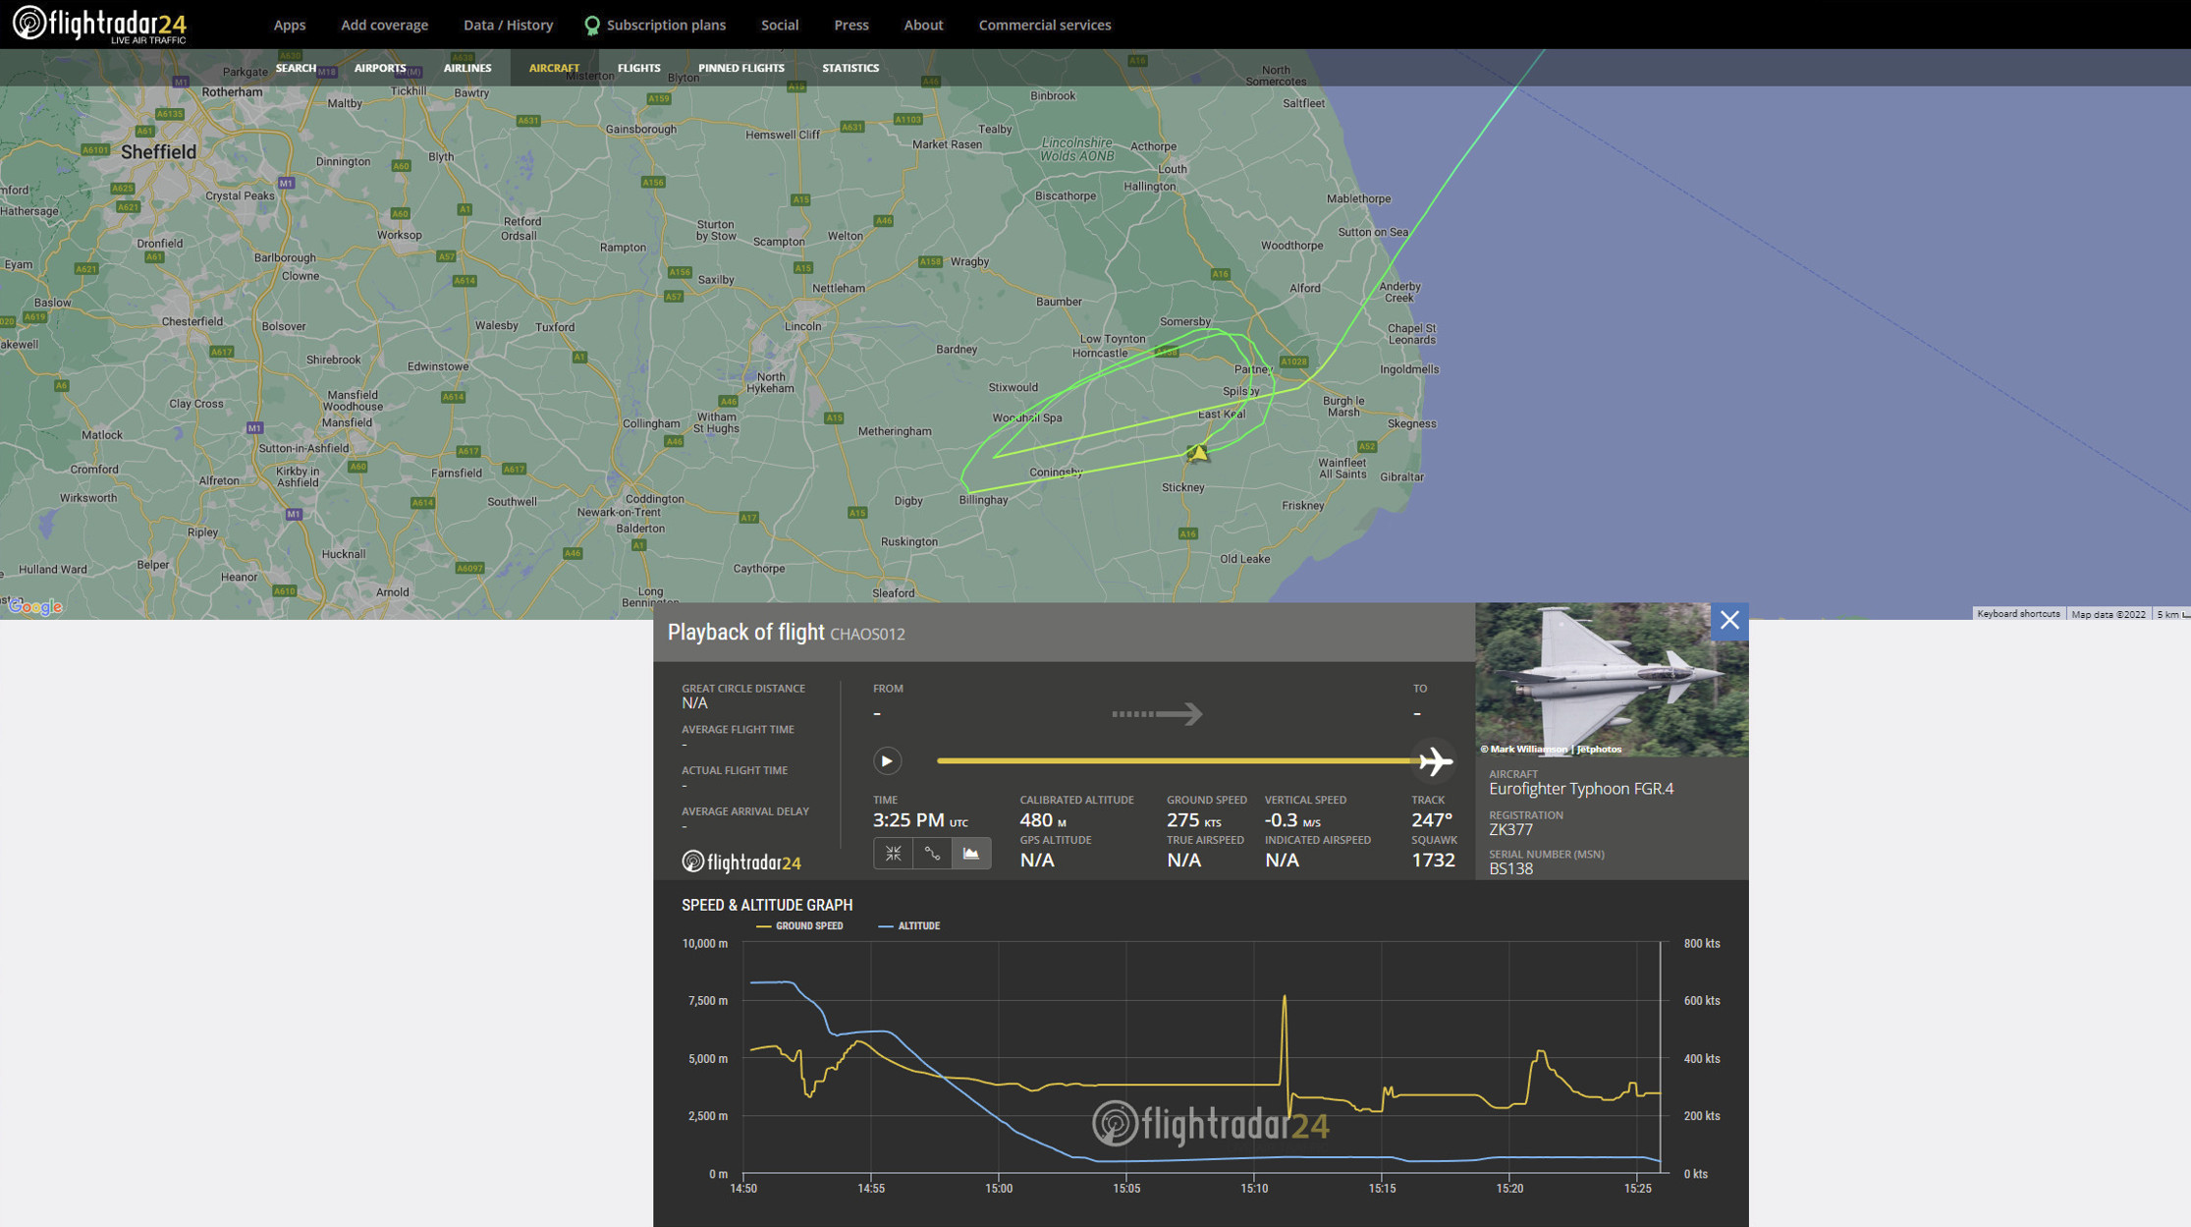2191x1227 pixels.
Task: Click the Google logo on the map
Action: [x=35, y=607]
